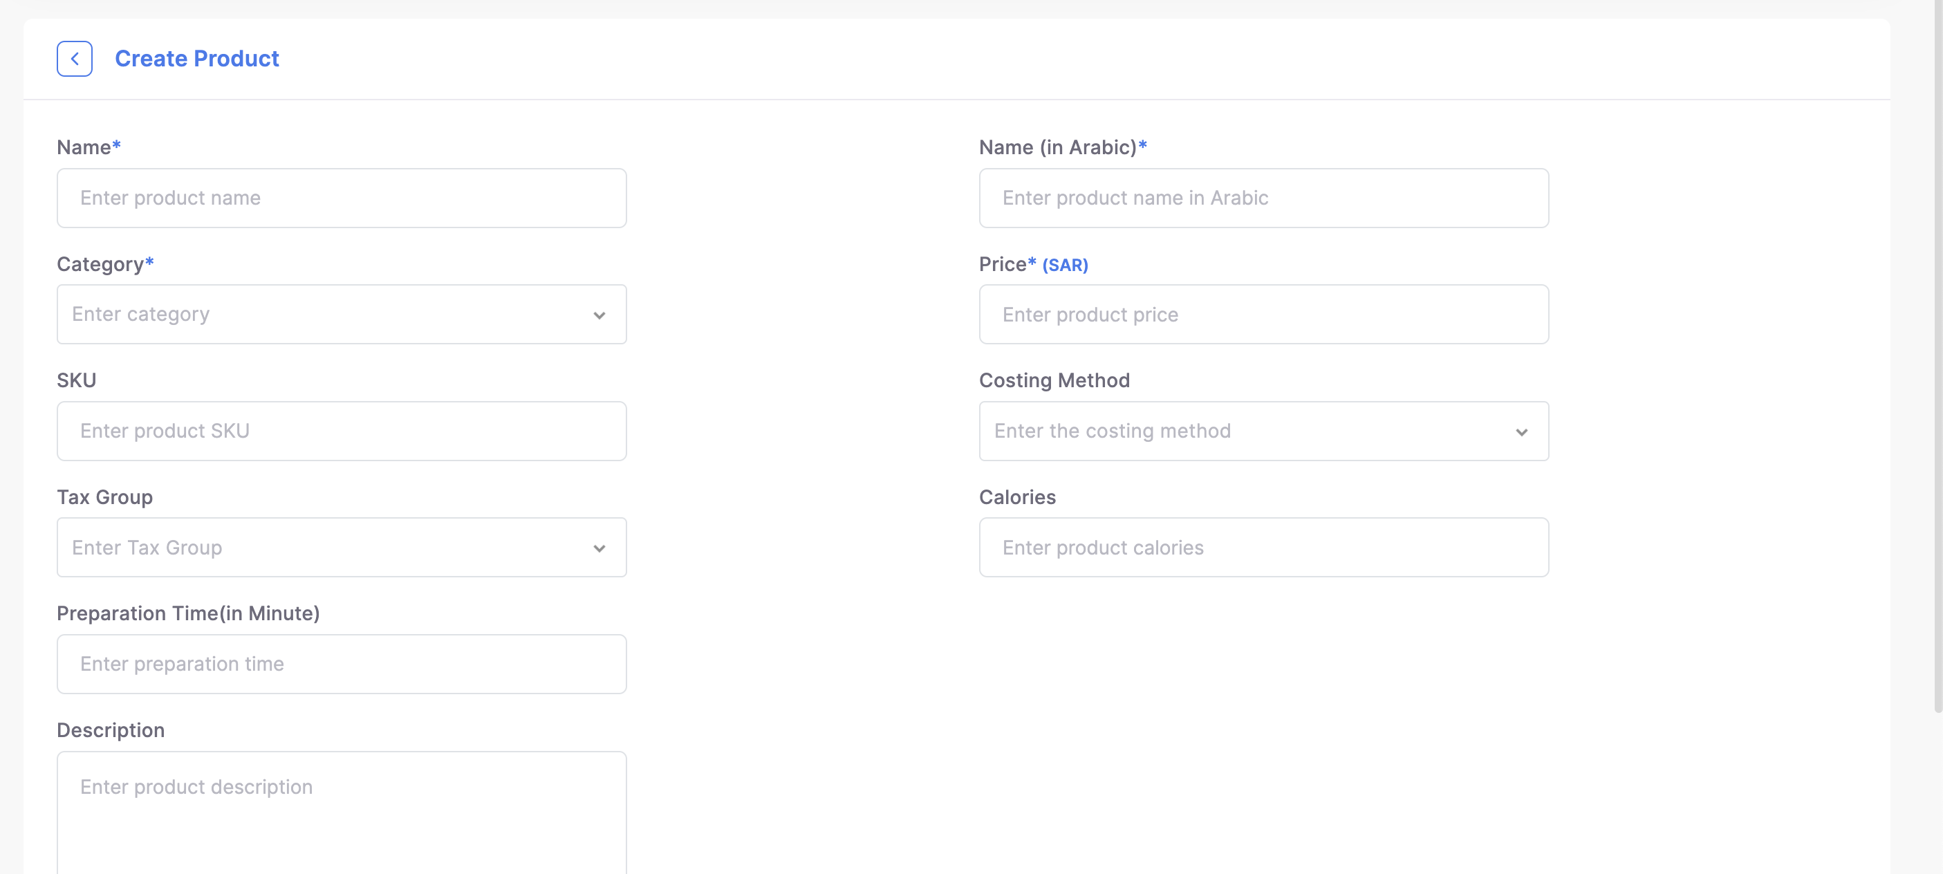
Task: Click the Create Product heading
Action: [x=197, y=59]
